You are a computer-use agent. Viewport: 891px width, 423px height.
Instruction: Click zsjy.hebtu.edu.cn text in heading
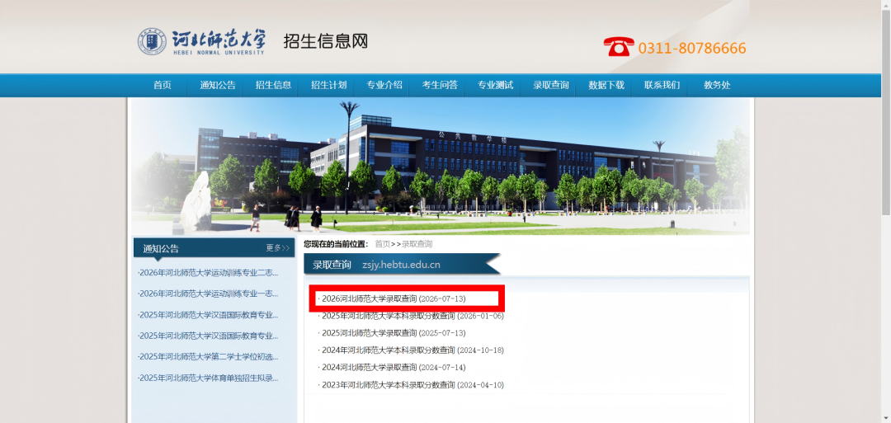coord(401,265)
